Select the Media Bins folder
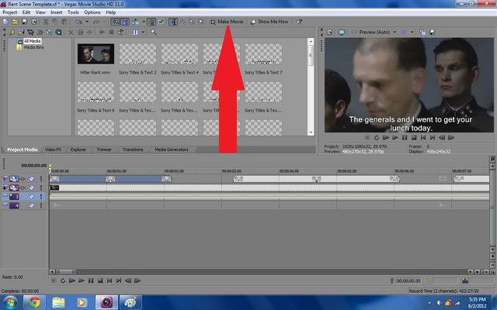 click(33, 47)
